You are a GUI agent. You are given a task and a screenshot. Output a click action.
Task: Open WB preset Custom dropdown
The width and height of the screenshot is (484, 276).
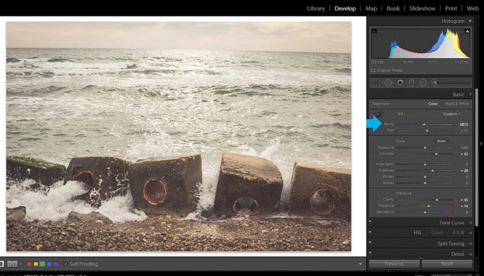click(x=452, y=114)
